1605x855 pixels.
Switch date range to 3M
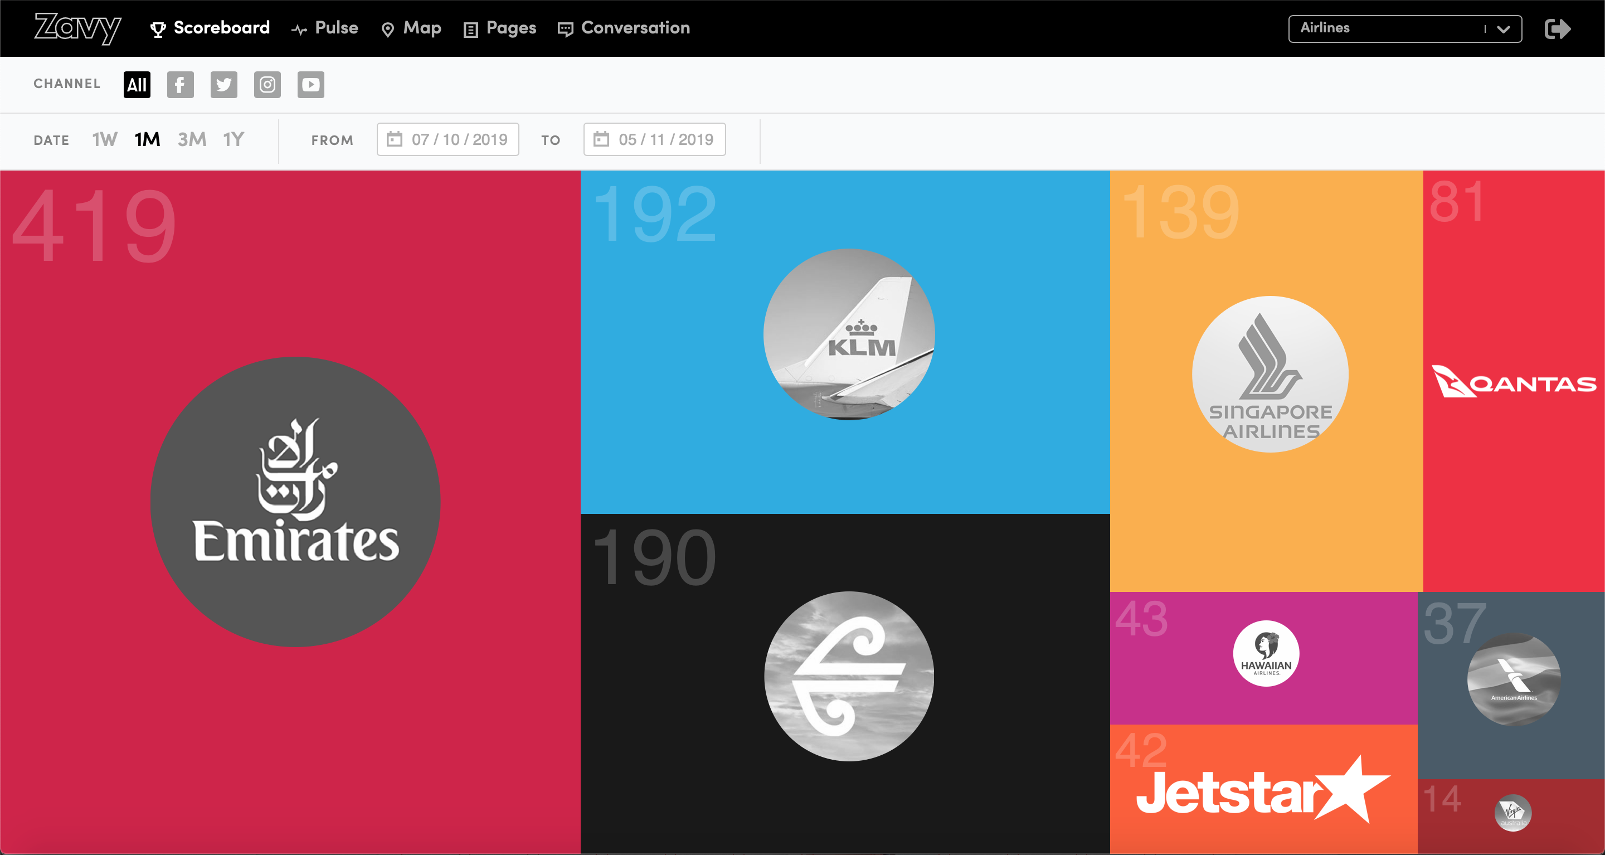point(191,139)
